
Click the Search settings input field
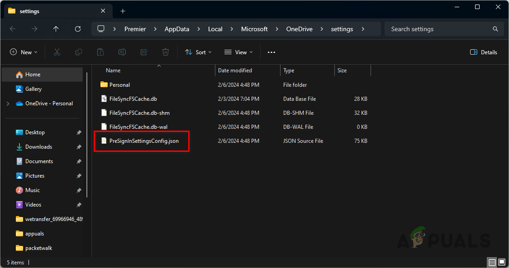pyautogui.click(x=434, y=28)
